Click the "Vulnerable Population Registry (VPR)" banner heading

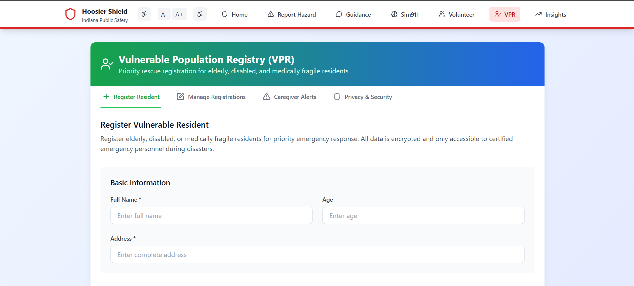(x=207, y=59)
